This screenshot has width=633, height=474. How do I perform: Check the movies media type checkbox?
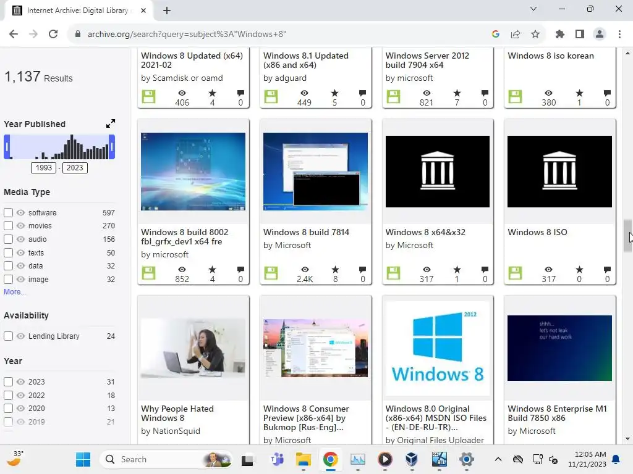click(x=8, y=226)
